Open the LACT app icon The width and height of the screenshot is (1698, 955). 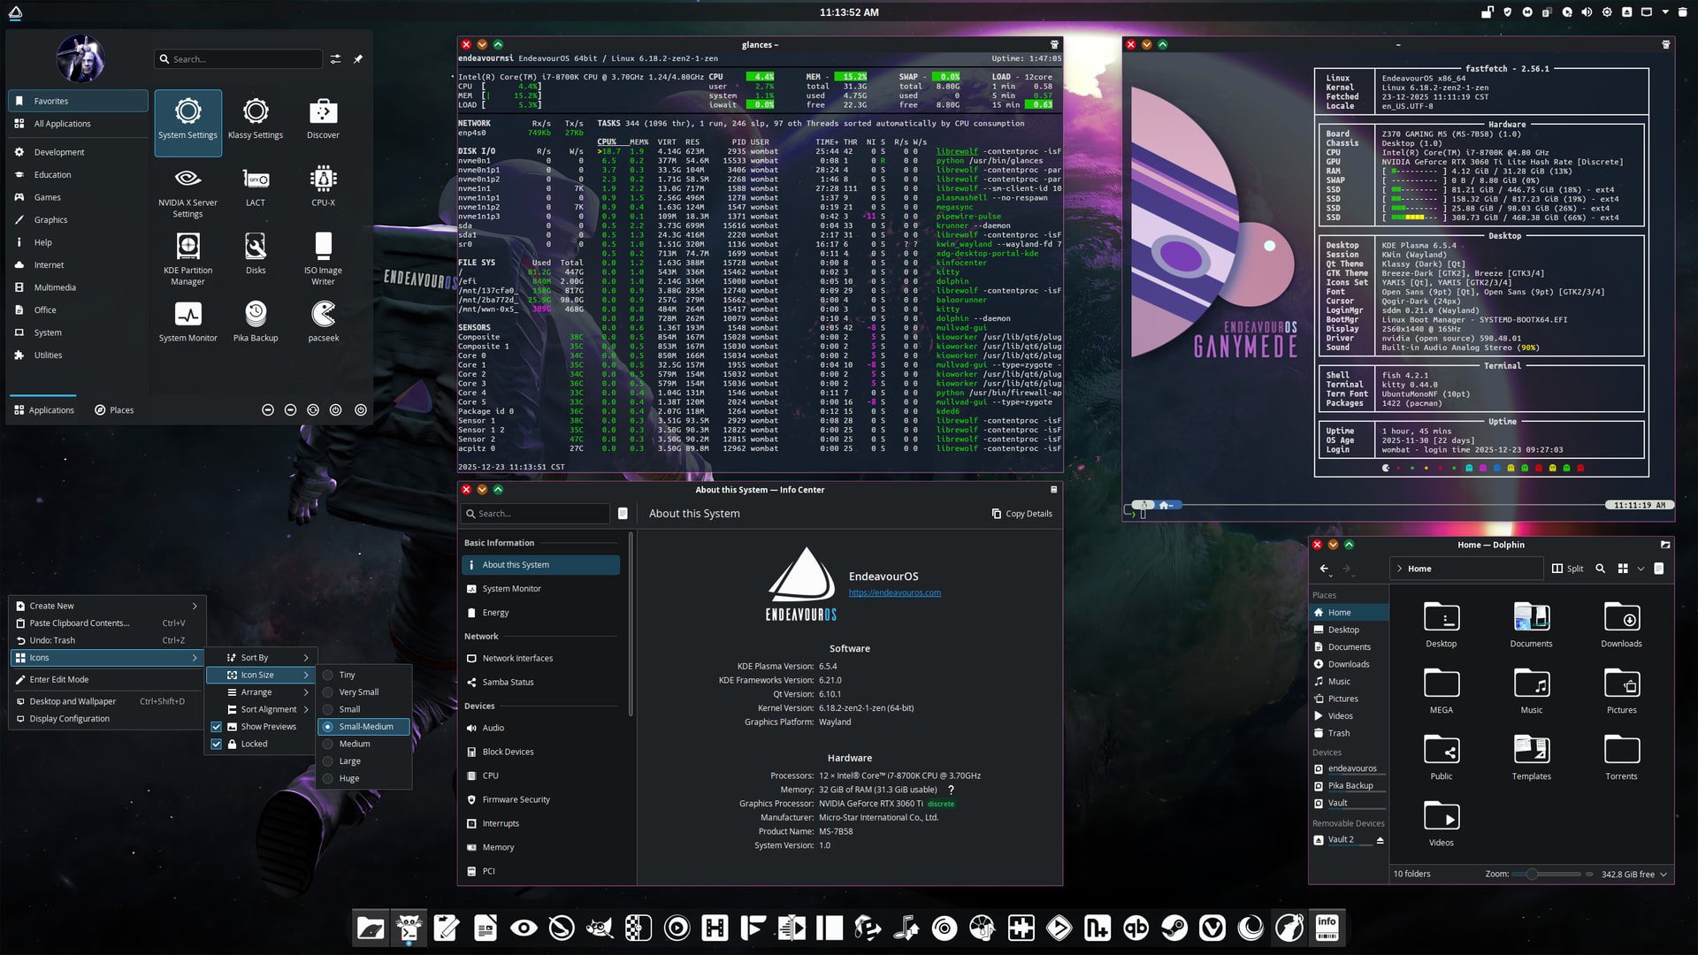[256, 187]
